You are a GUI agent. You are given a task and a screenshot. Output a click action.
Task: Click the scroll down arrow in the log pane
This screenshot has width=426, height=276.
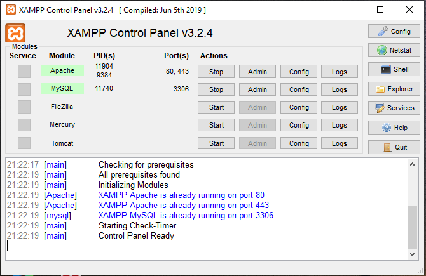412,254
